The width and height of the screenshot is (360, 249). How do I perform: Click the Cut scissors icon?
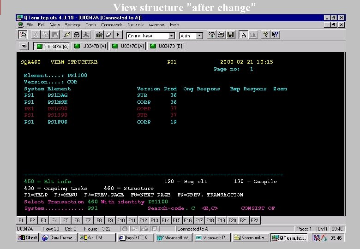36,35
